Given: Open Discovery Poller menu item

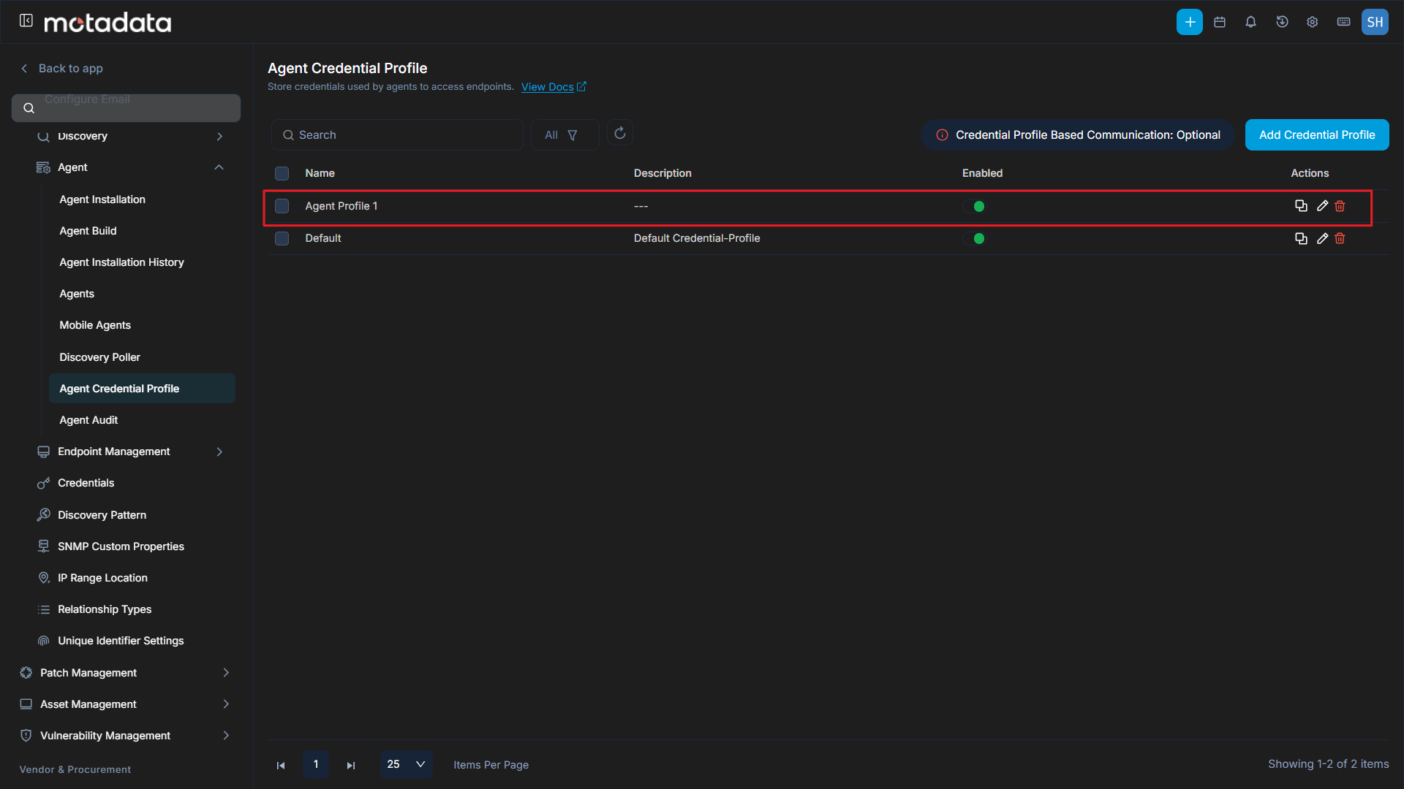Looking at the screenshot, I should click(99, 357).
